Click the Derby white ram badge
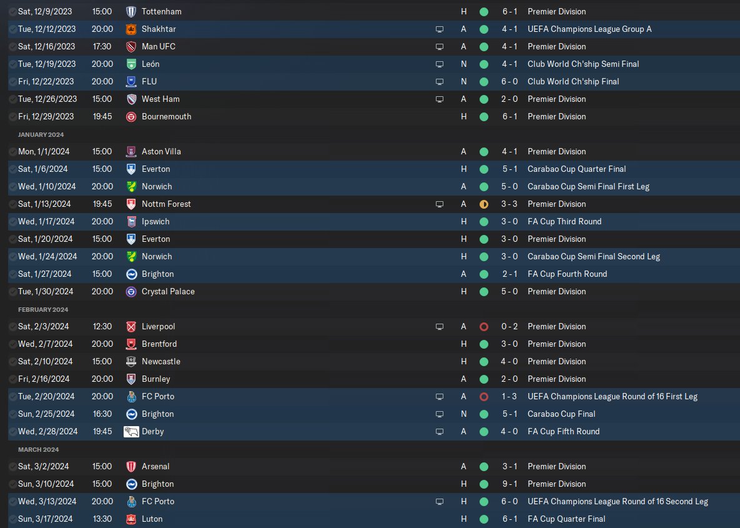 (x=131, y=431)
